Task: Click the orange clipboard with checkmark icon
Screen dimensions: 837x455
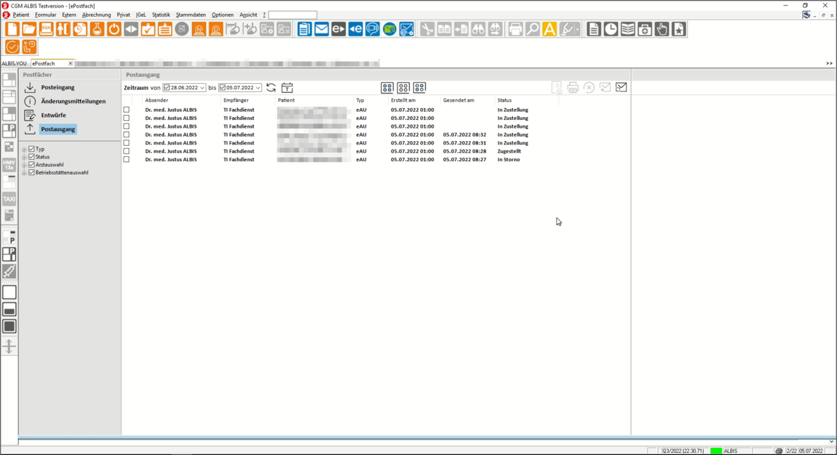Action: [148, 29]
